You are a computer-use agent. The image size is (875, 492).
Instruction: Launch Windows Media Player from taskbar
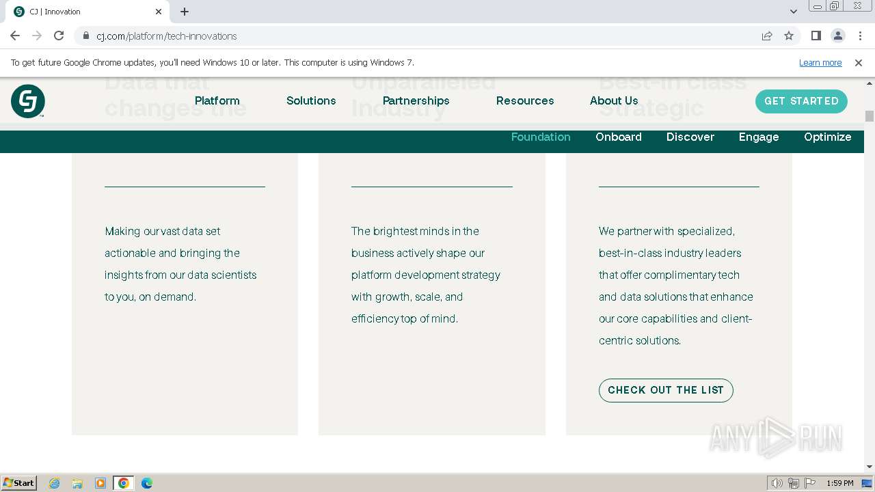pos(100,483)
